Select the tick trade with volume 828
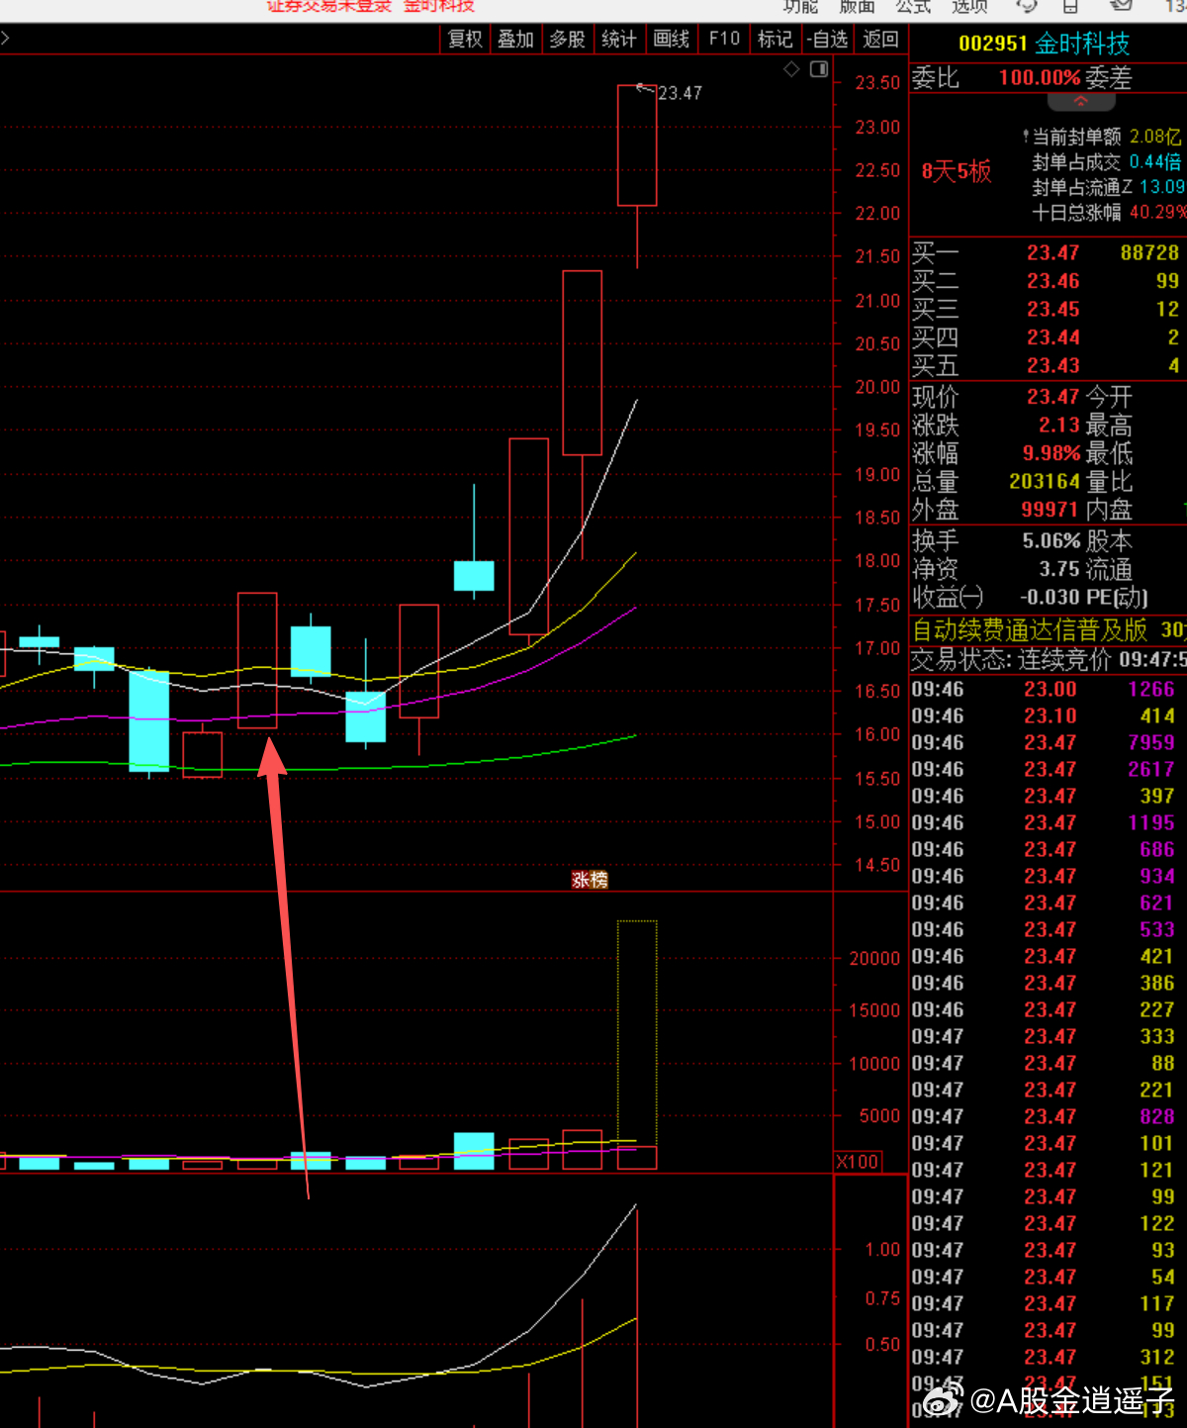Image resolution: width=1187 pixels, height=1428 pixels. click(x=1044, y=1116)
